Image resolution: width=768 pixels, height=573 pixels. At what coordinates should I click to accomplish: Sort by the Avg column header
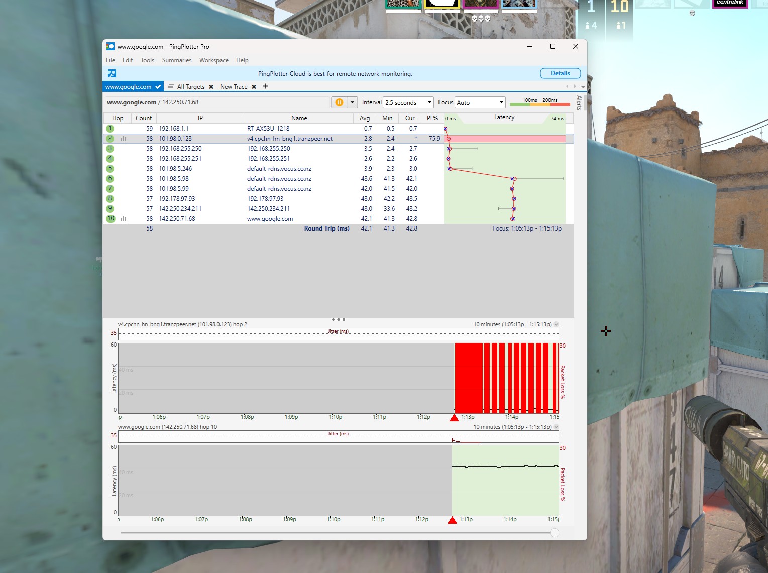[365, 118]
